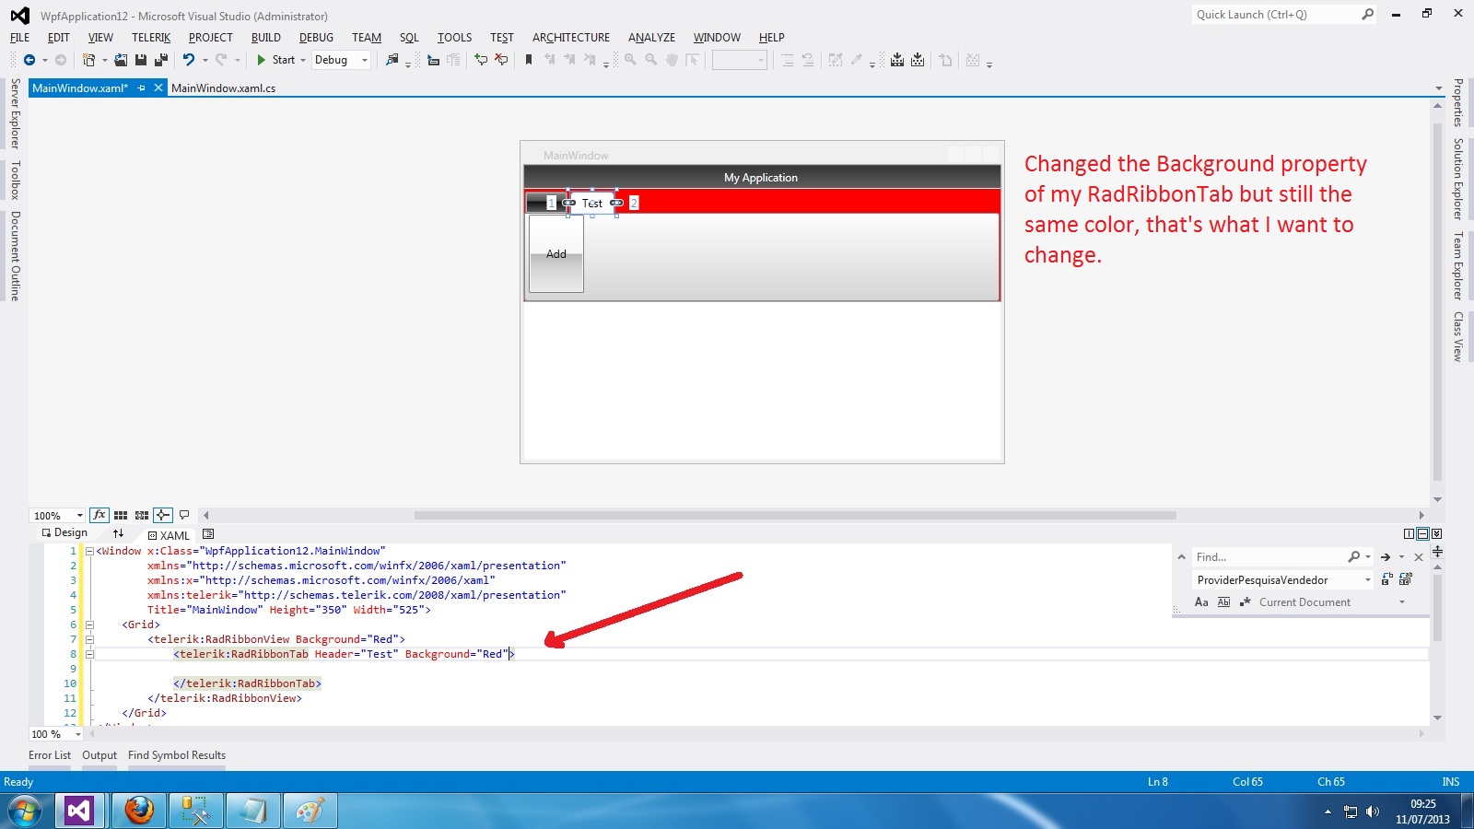
Task: Click the Replace Next icon
Action: (x=1386, y=579)
